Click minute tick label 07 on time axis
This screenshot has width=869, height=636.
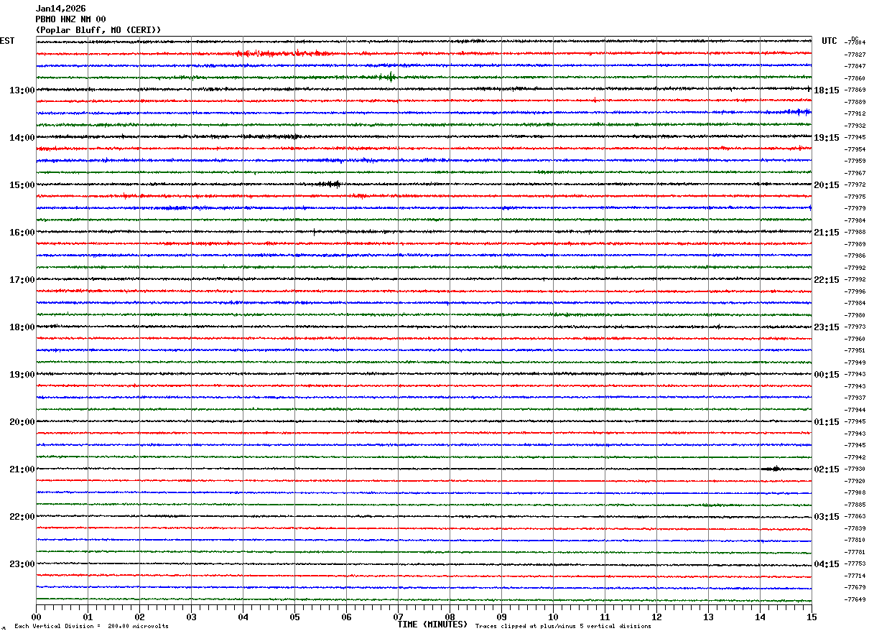point(398,617)
